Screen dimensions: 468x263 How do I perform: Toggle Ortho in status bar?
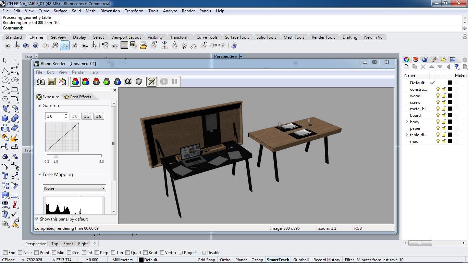pos(225,260)
